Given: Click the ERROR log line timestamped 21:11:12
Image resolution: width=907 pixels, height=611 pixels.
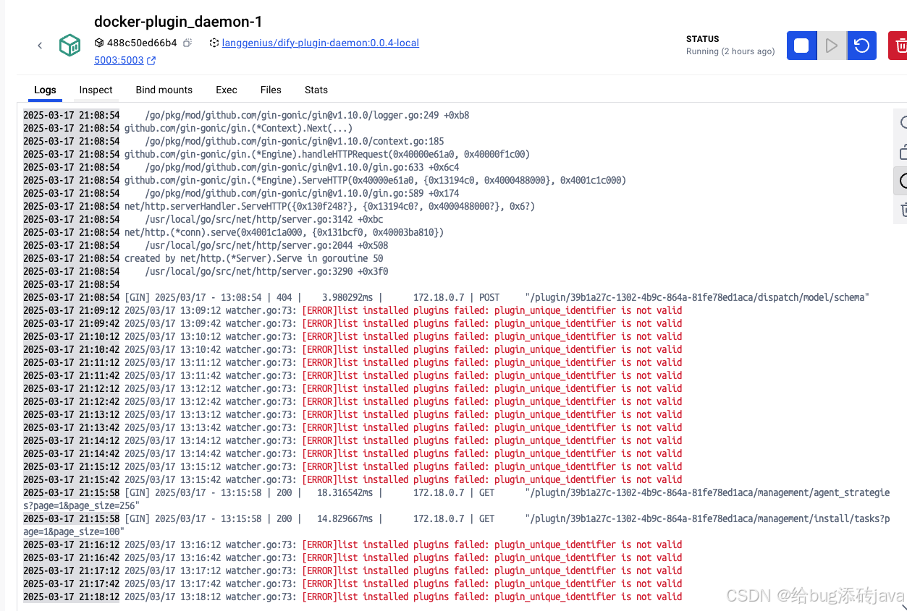Looking at the screenshot, I should (353, 362).
